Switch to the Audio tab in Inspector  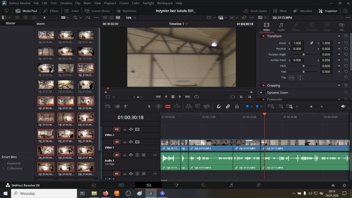281,27
